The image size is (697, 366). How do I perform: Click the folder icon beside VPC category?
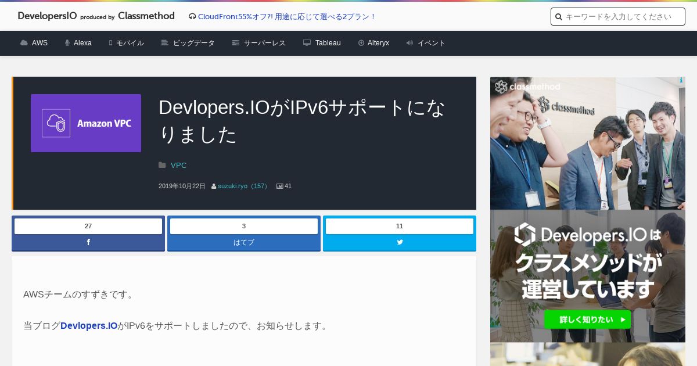click(162, 166)
